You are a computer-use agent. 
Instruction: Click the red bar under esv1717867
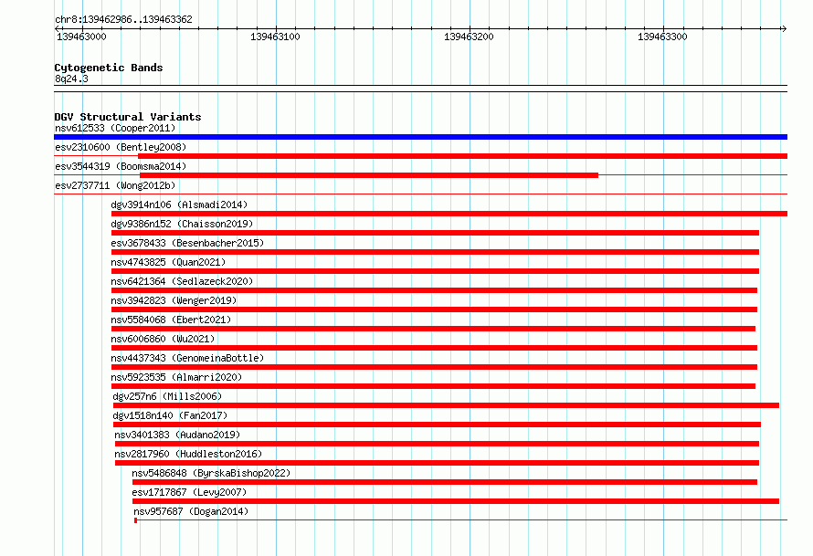tap(456, 501)
